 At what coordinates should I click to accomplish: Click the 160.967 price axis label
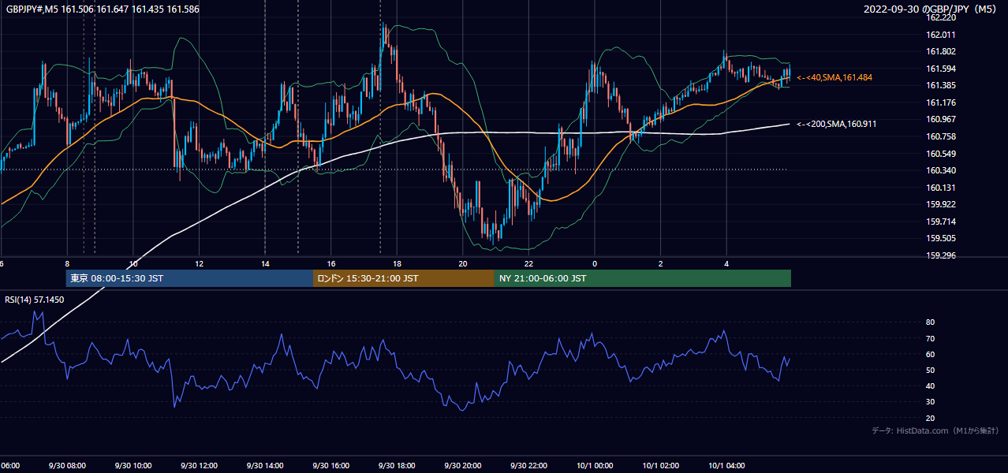pyautogui.click(x=940, y=119)
